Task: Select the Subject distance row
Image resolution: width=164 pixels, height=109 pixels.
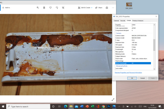Action: pyautogui.click(x=133, y=56)
